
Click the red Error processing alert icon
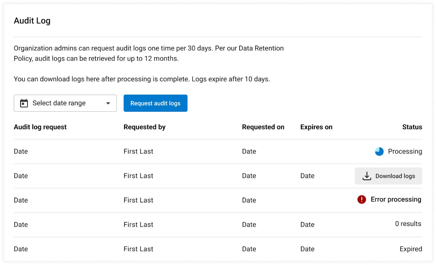click(x=361, y=200)
